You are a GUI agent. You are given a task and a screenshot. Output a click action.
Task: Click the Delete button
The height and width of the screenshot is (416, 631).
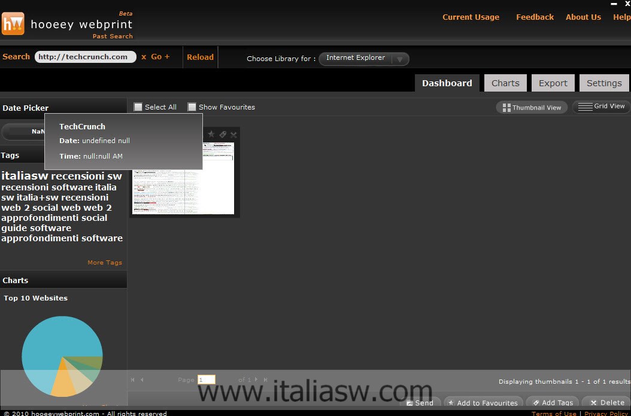click(x=607, y=402)
